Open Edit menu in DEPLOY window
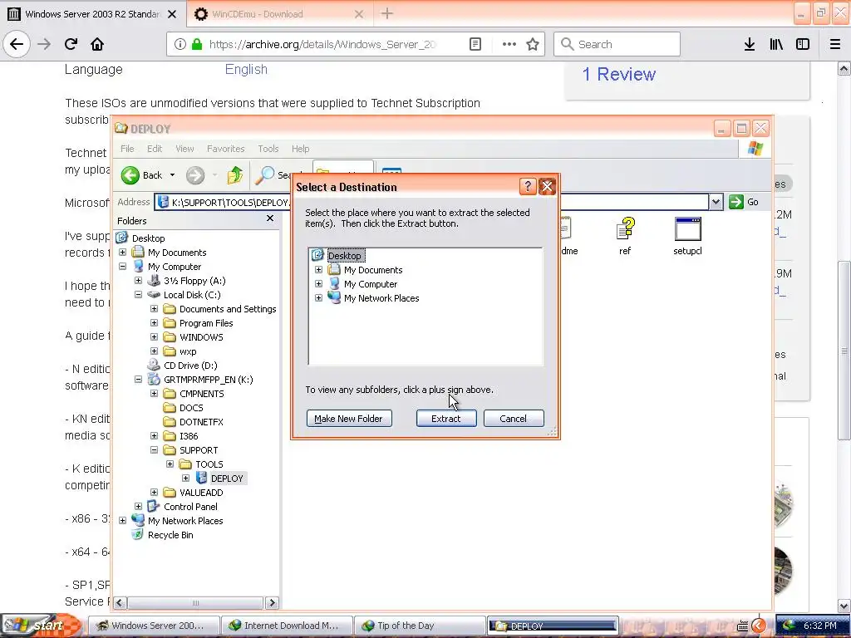This screenshot has width=851, height=638. click(155, 149)
